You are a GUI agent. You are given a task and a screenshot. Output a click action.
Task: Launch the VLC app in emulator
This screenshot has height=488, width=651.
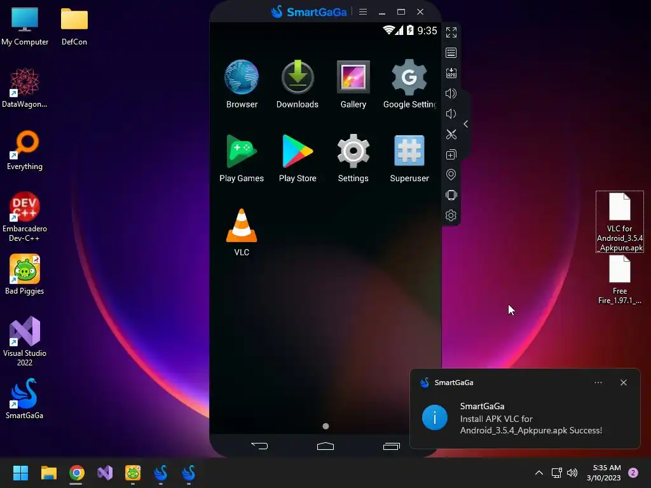(x=242, y=233)
